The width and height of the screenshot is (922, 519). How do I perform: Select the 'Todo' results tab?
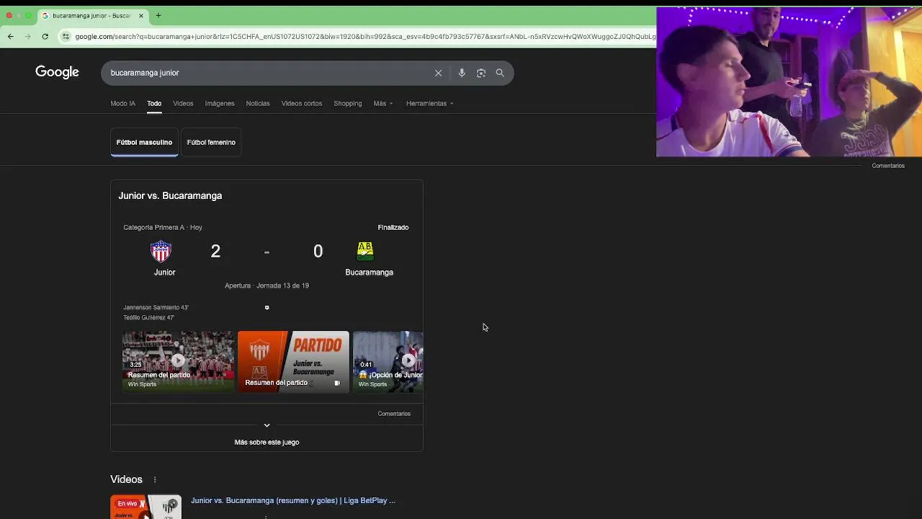pos(154,103)
